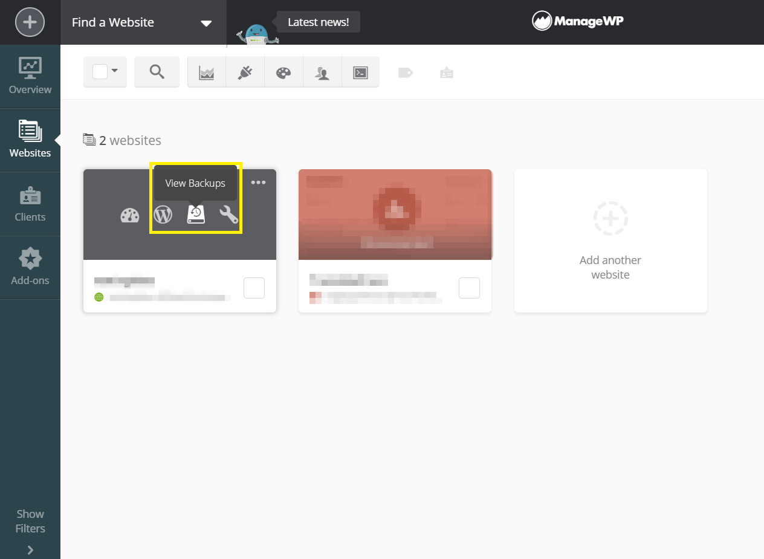Open the themes palette icon in toolbar
The image size is (764, 559).
click(x=283, y=73)
